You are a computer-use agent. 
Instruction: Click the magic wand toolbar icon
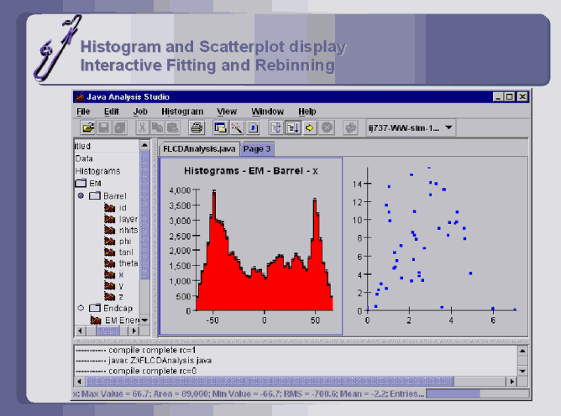click(237, 127)
